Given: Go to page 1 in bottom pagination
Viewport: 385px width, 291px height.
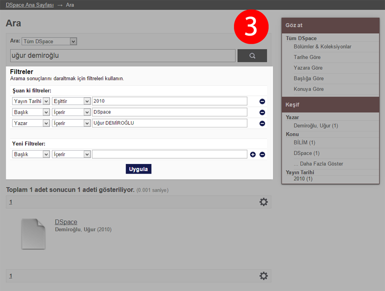Looking at the screenshot, I should (11, 276).
